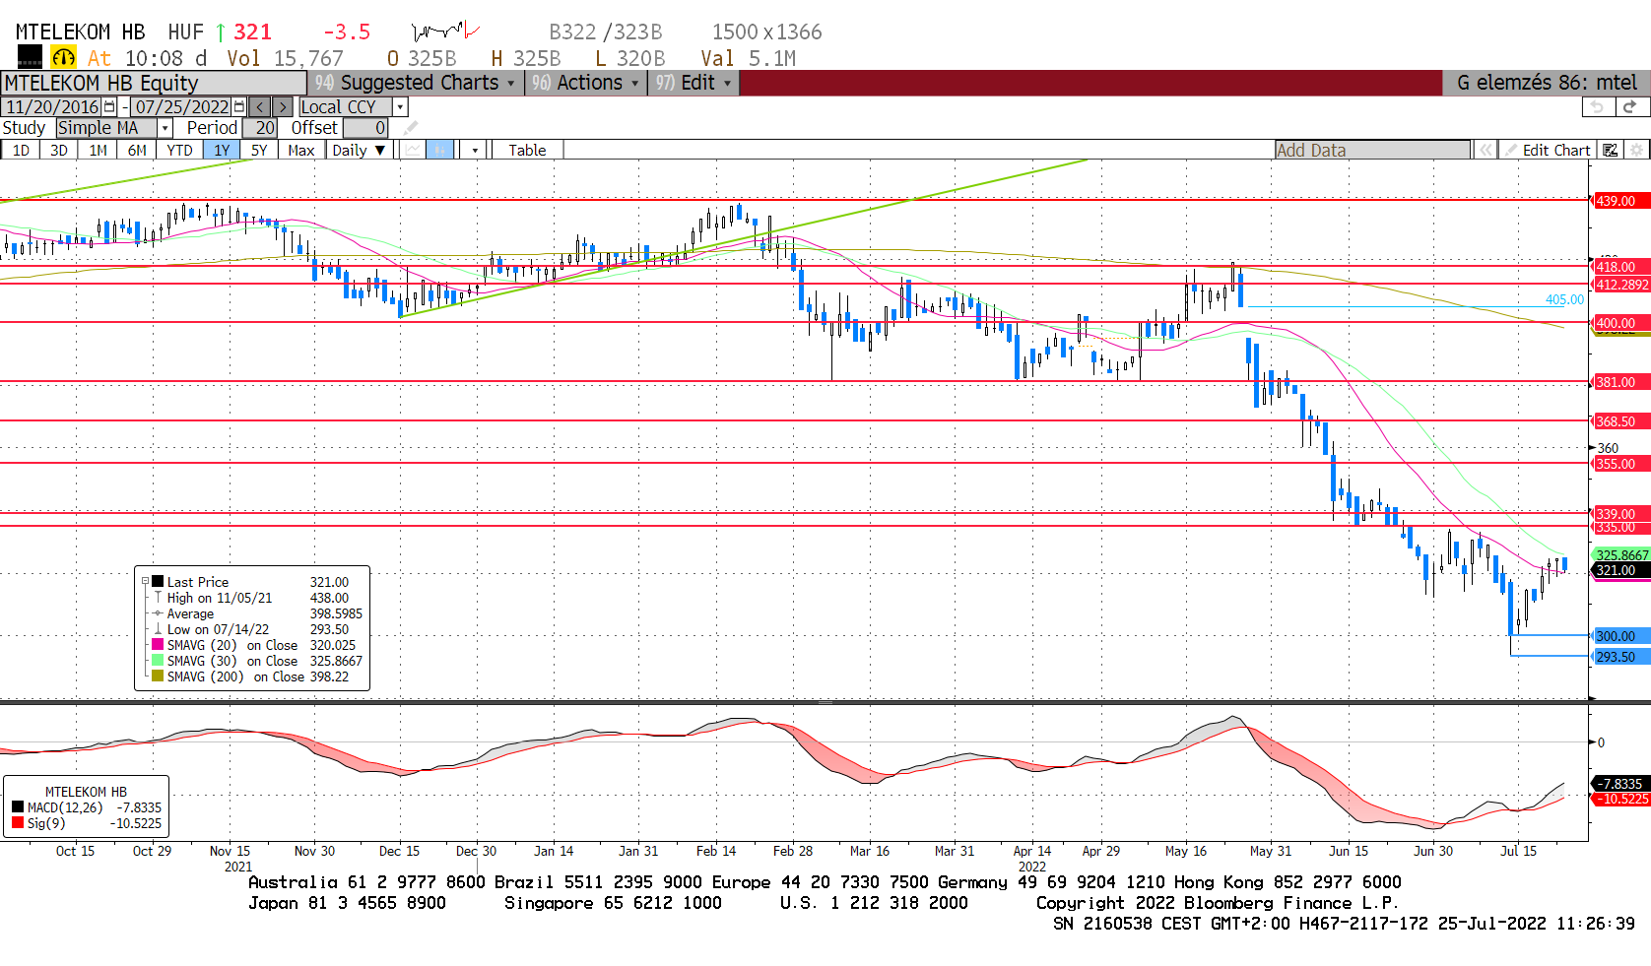Open the Edit menu
The width and height of the screenshot is (1651, 966).
pyautogui.click(x=693, y=83)
